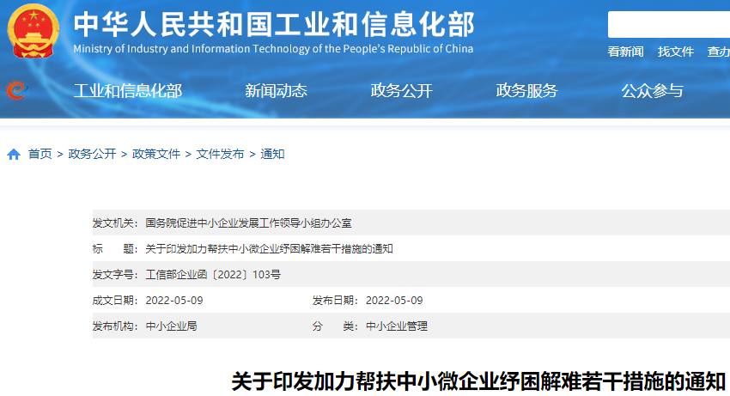Screen dimensions: 730x396
Task: Click the site title 中华人民共和国工业和信息化部
Action: [x=274, y=24]
